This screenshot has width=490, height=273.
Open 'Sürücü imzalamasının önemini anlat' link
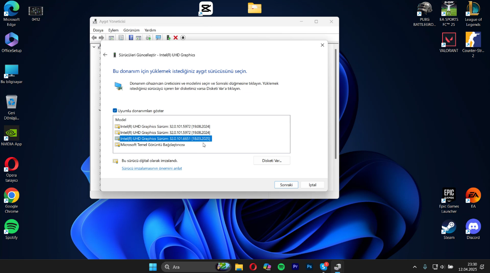[152, 168]
